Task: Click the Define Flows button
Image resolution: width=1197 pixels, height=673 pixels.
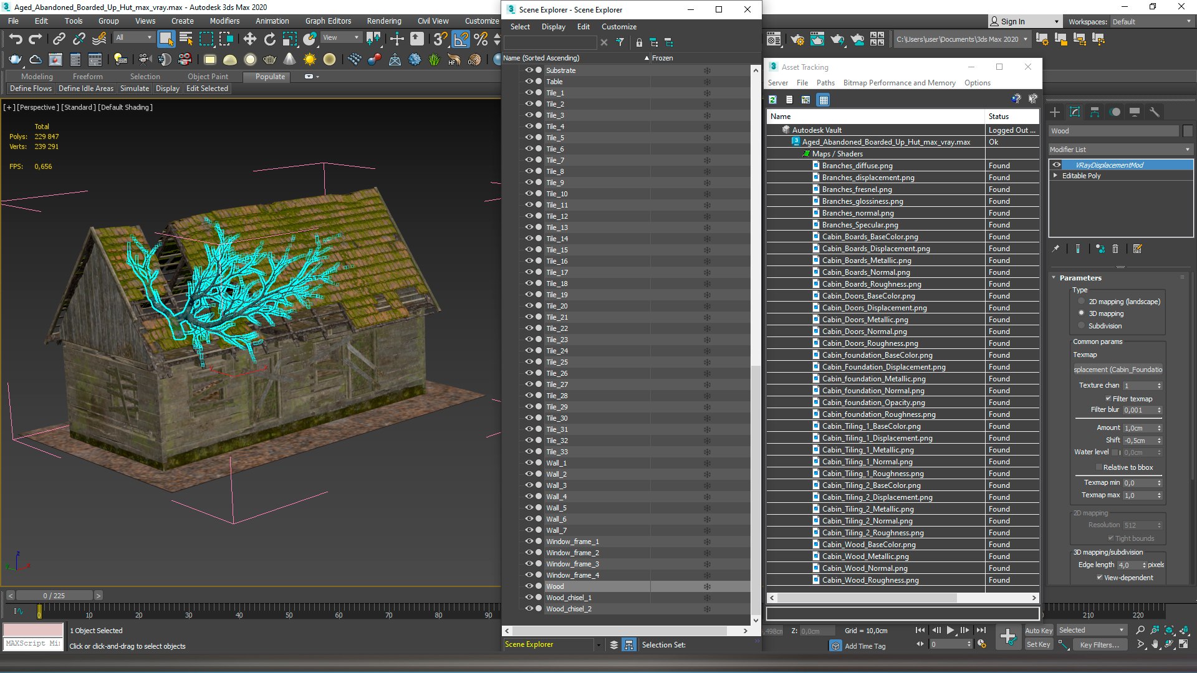Action: coord(31,88)
